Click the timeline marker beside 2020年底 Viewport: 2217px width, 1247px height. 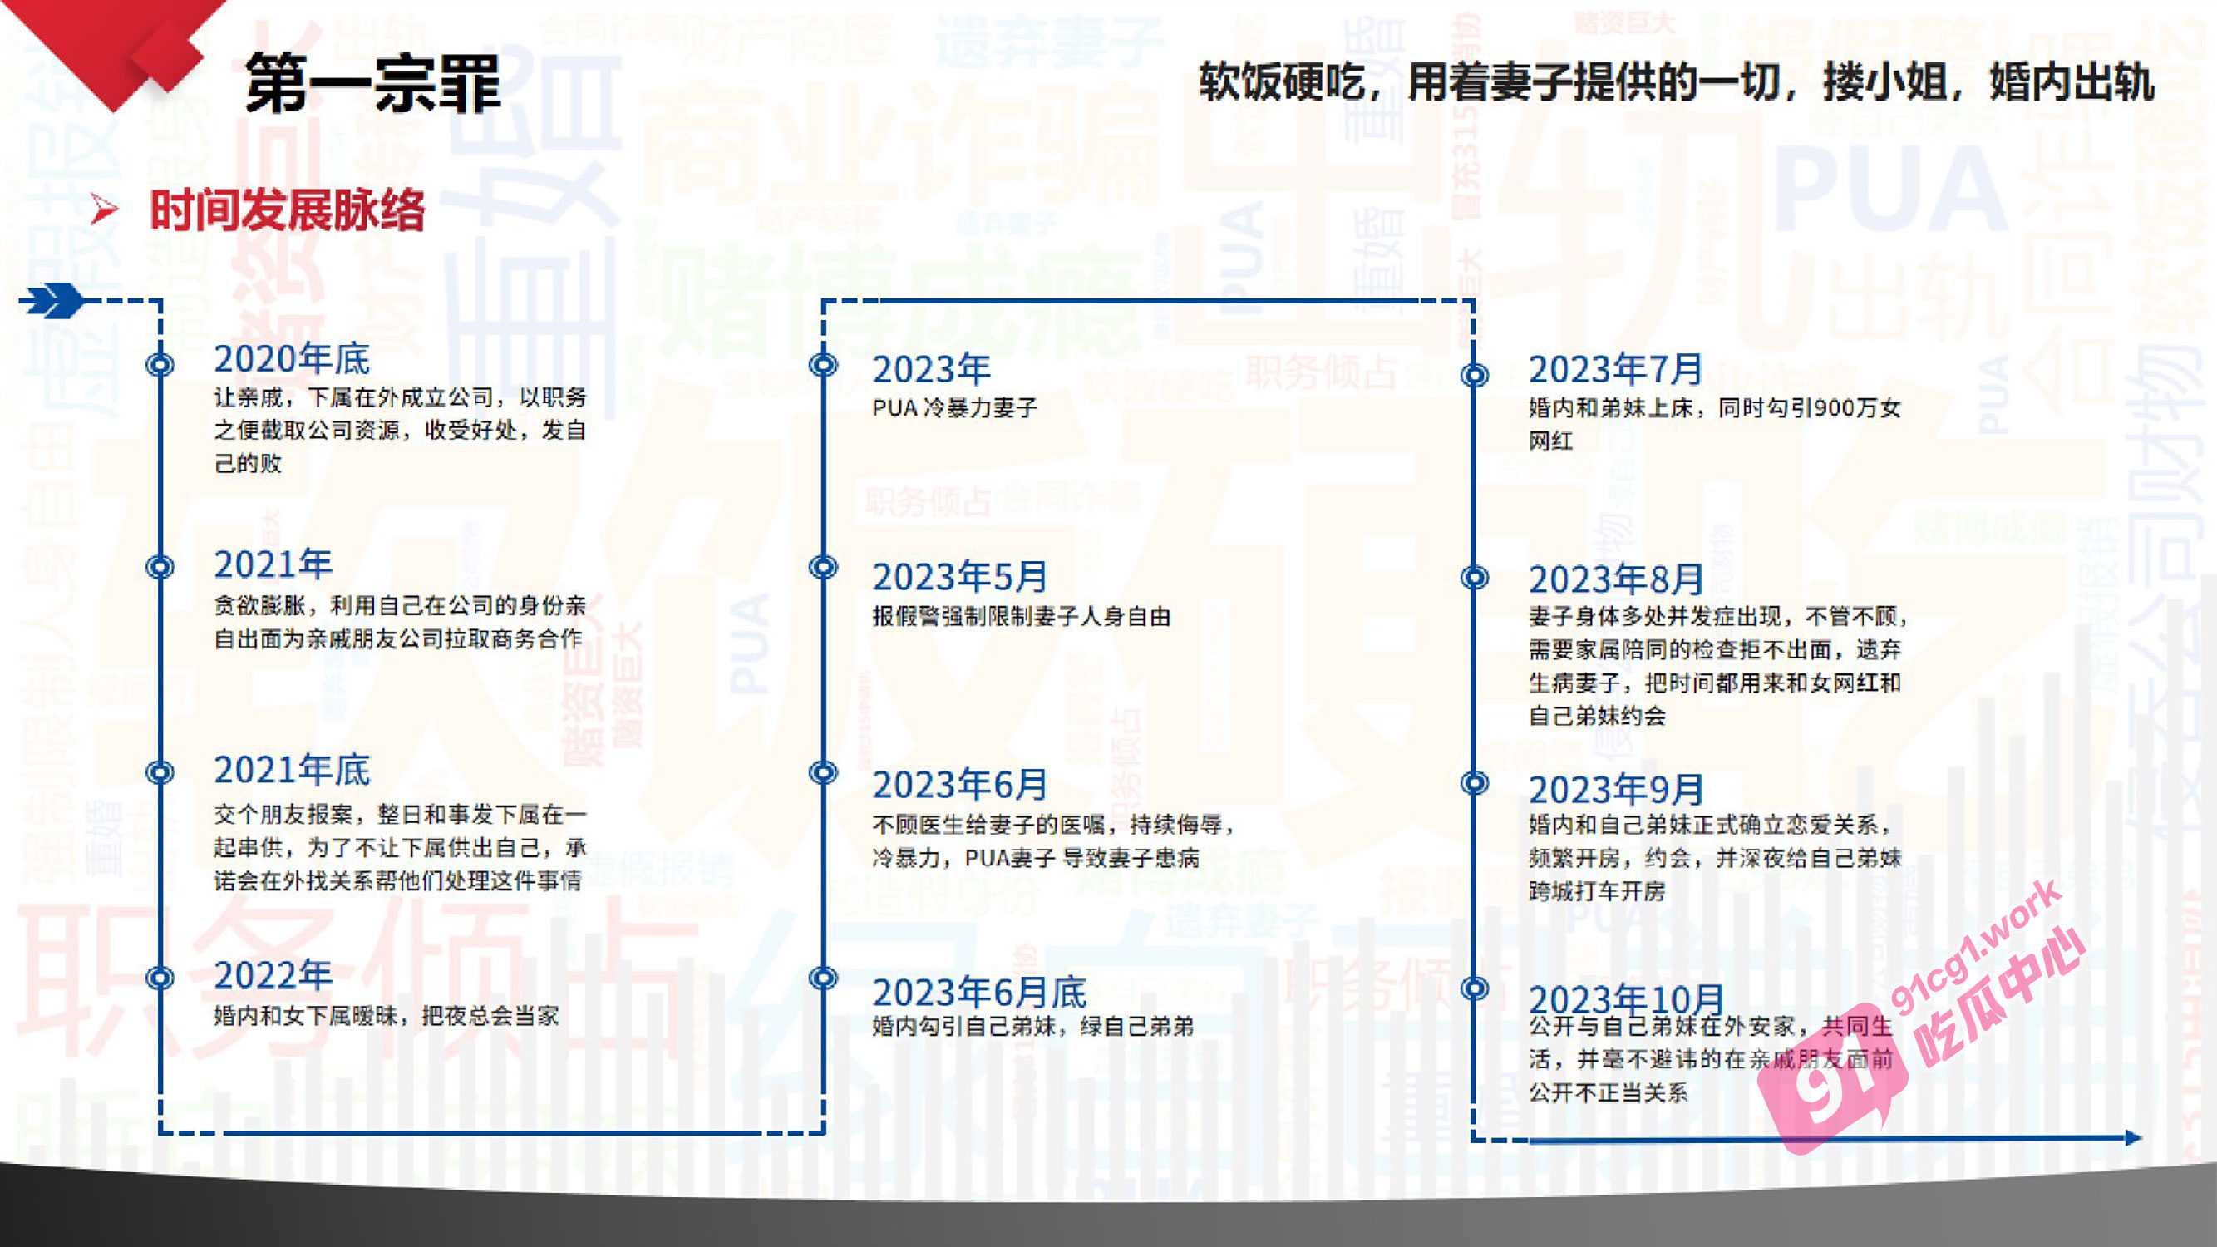(x=160, y=365)
